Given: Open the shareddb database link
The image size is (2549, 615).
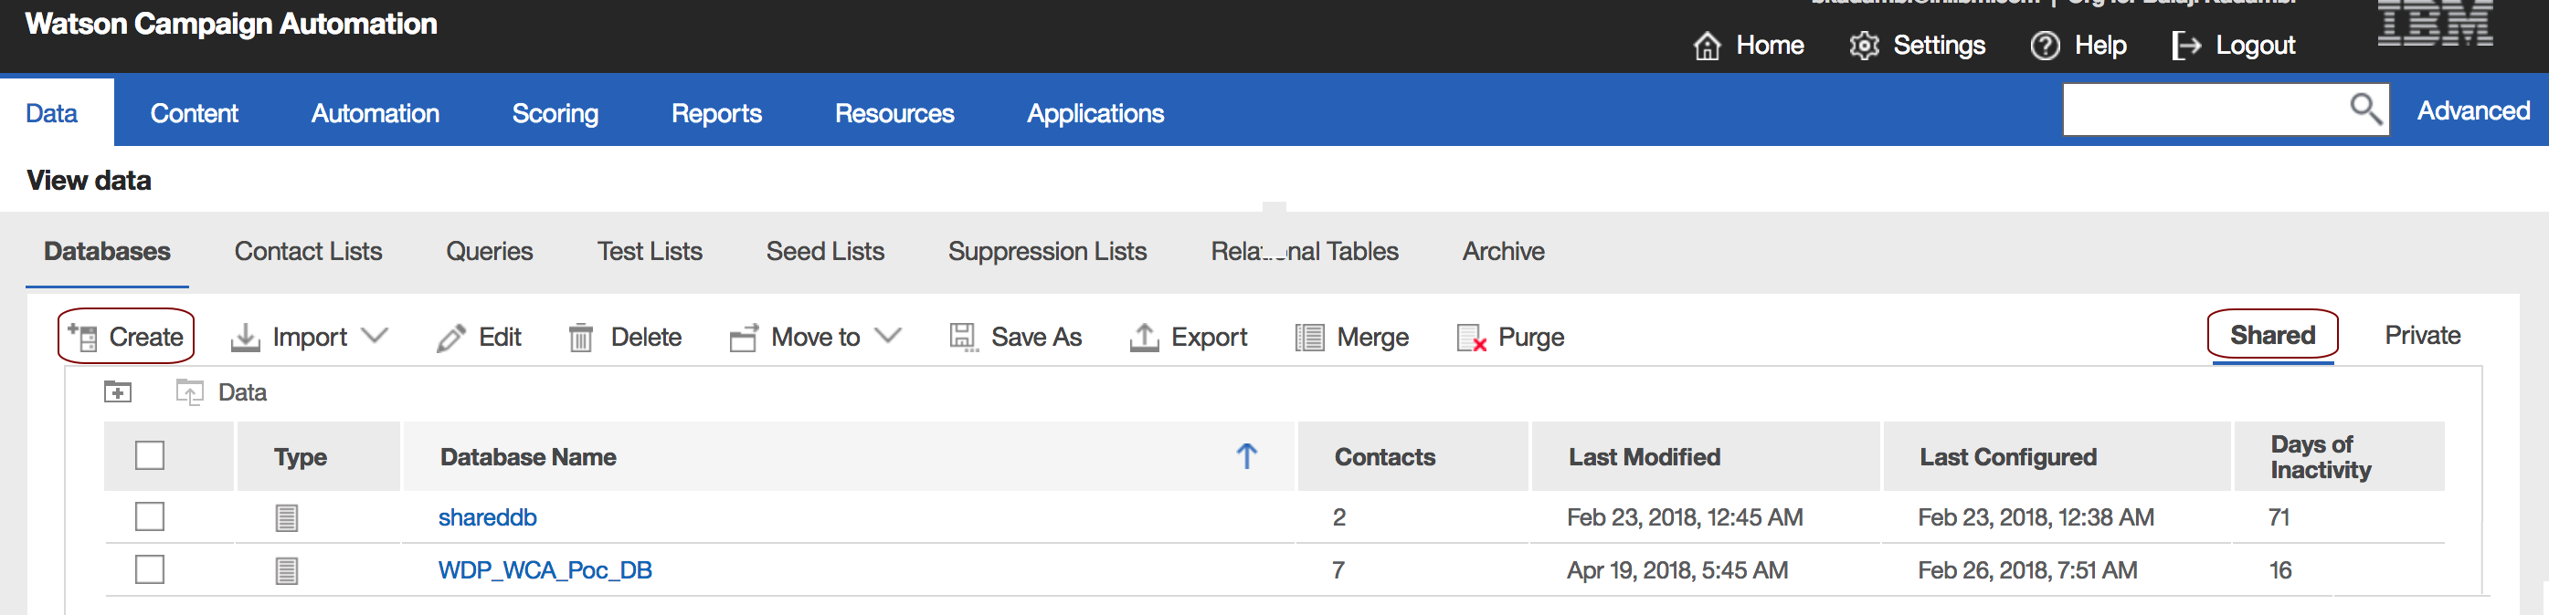Looking at the screenshot, I should 487,517.
